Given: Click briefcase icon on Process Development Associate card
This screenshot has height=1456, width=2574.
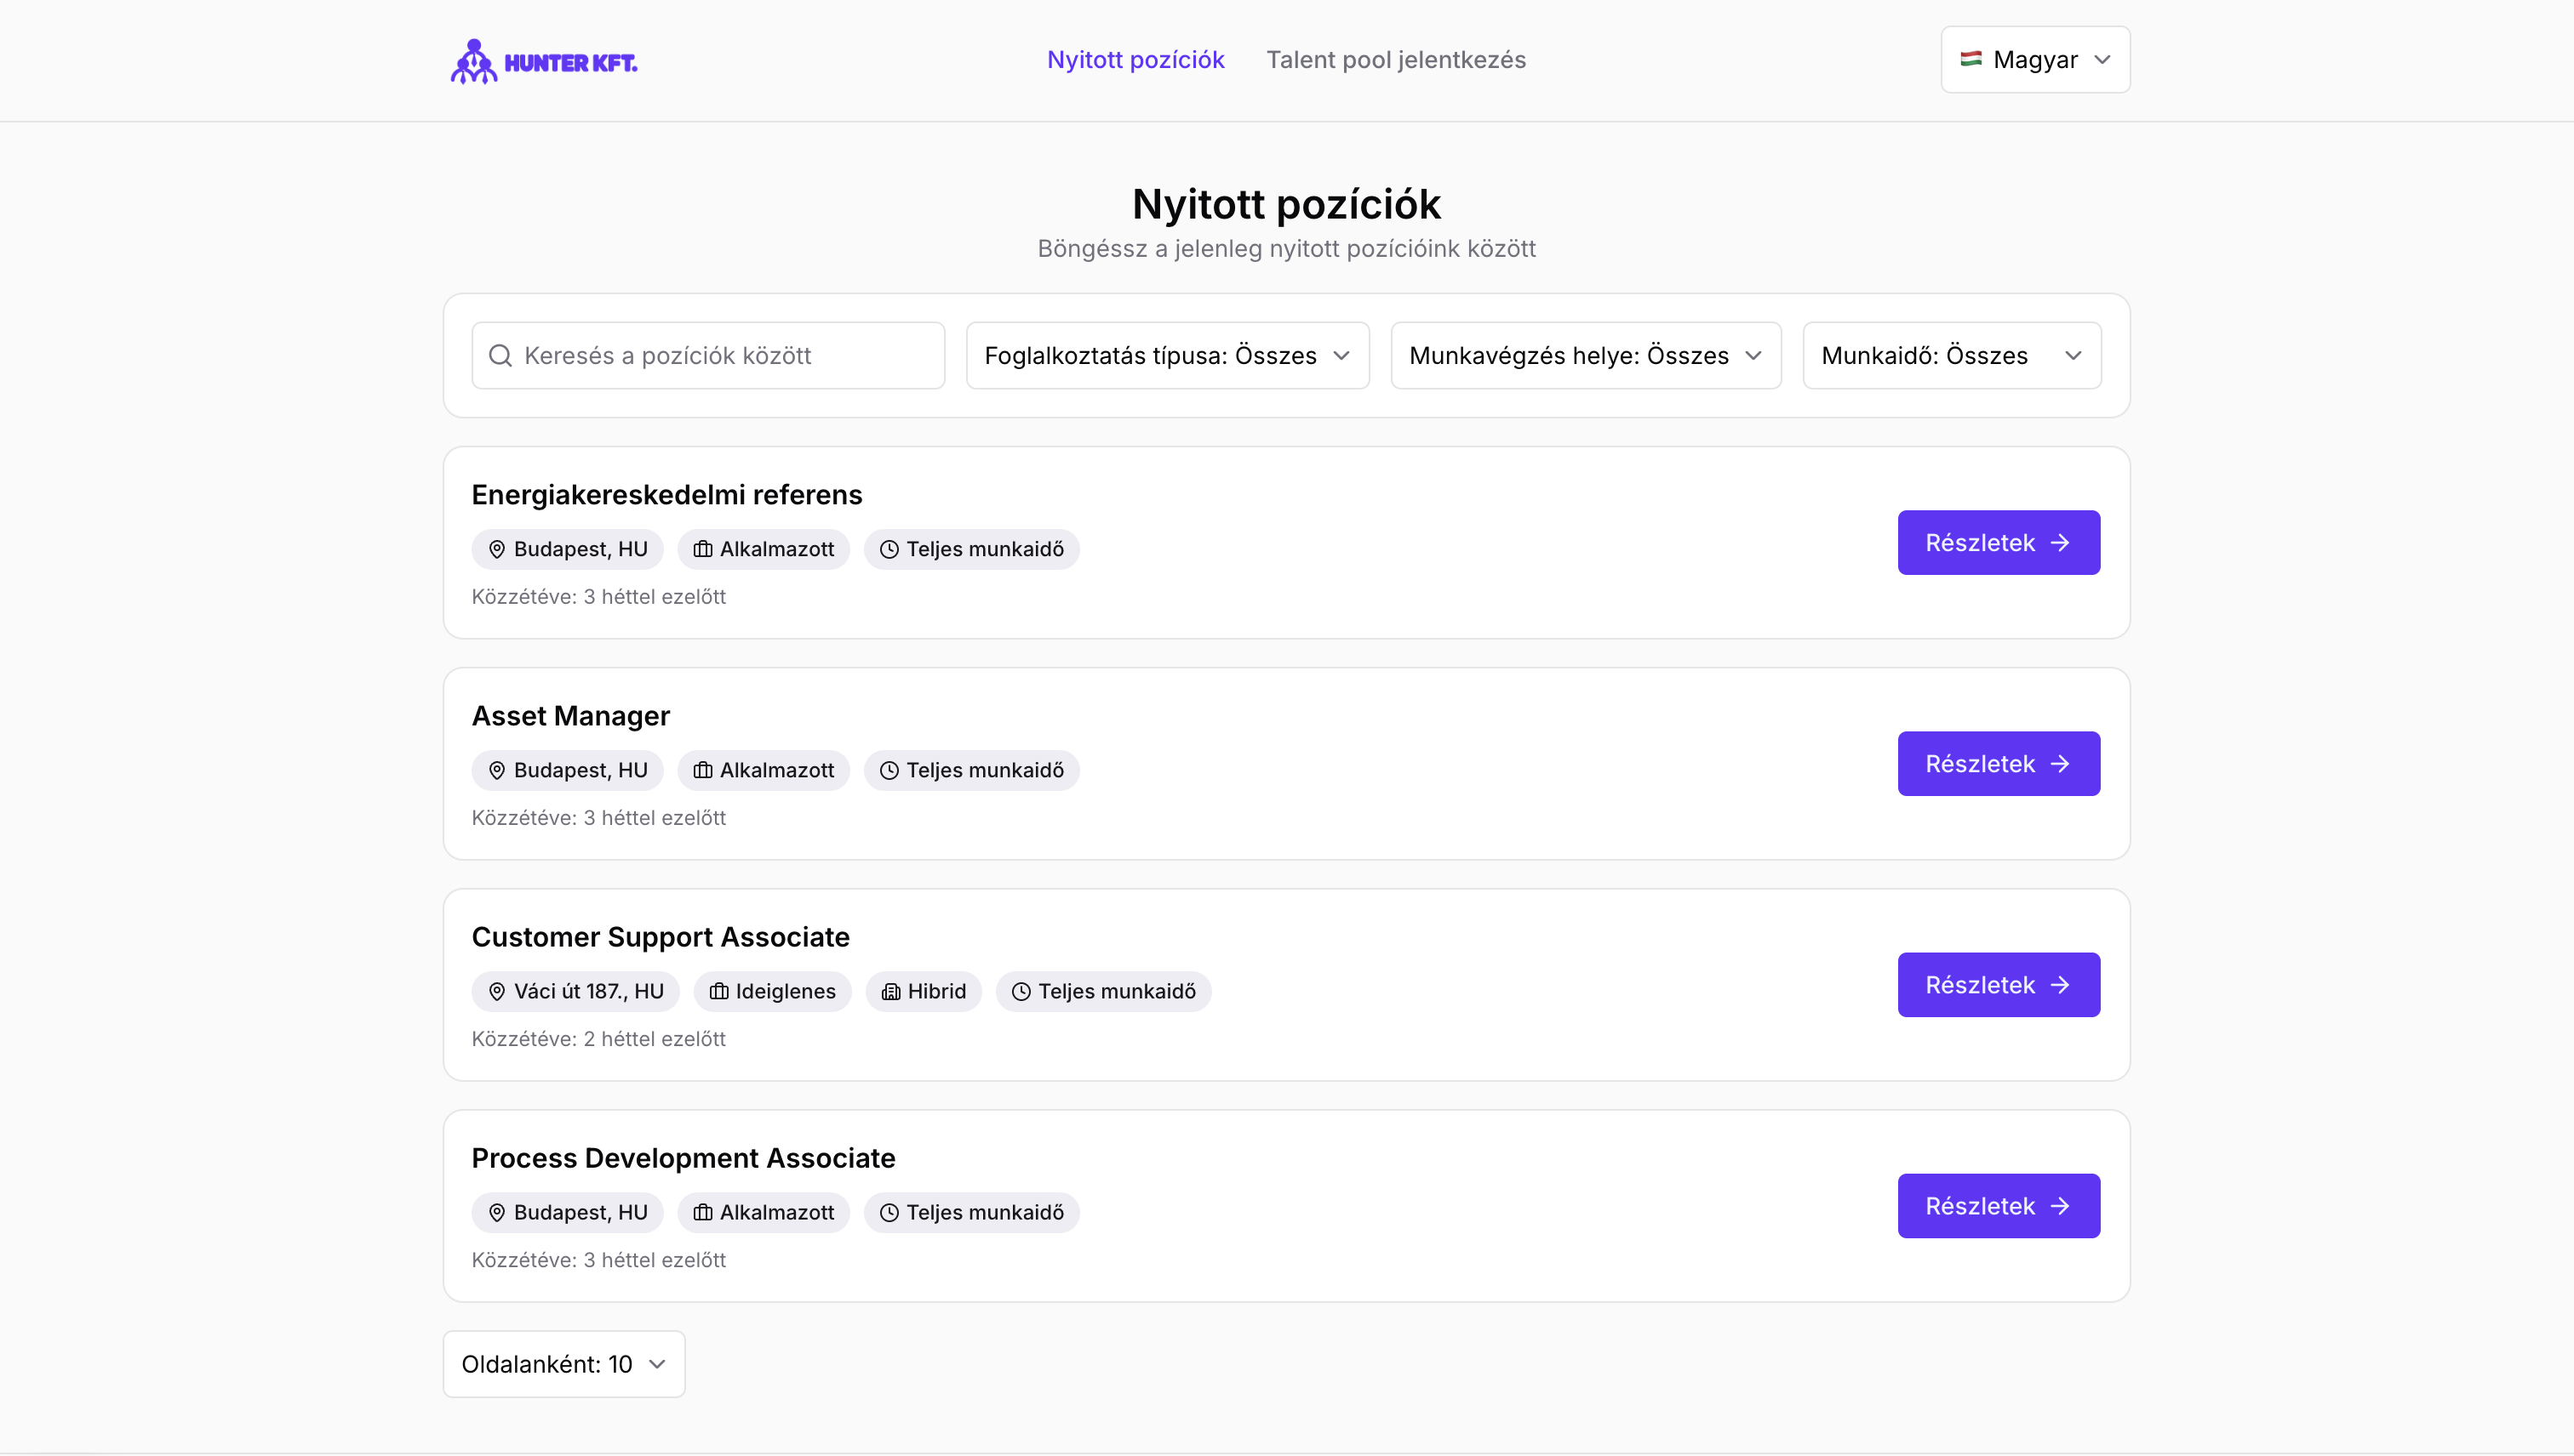Looking at the screenshot, I should 702,1212.
